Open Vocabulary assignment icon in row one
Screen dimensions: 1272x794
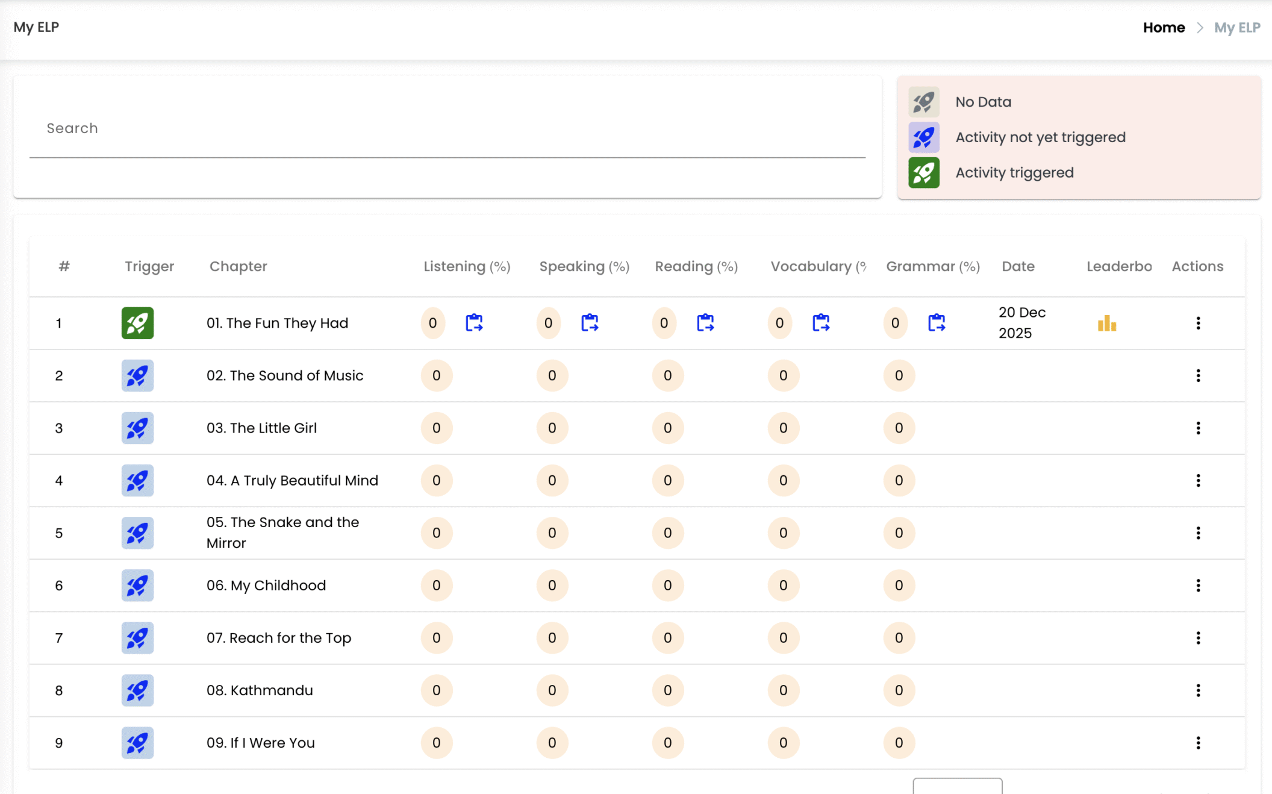821,323
